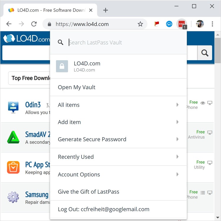Open the Recently Used submenu

(x=118, y=157)
